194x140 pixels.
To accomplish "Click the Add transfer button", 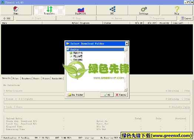I will click(7, 18).
